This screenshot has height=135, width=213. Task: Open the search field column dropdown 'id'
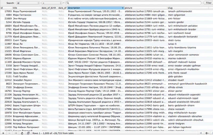[28, 3]
